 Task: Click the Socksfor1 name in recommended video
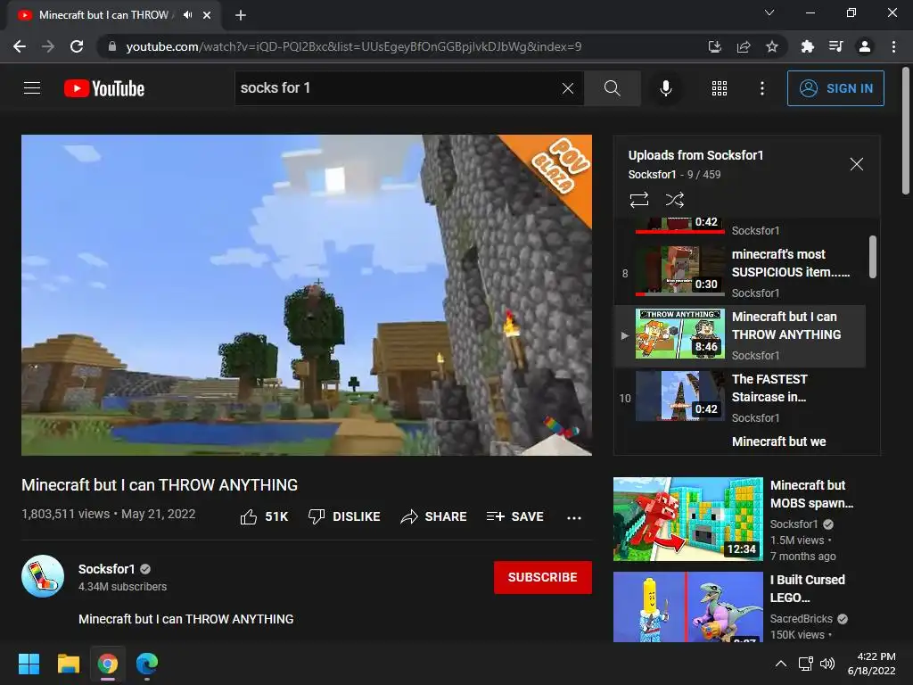(x=794, y=524)
